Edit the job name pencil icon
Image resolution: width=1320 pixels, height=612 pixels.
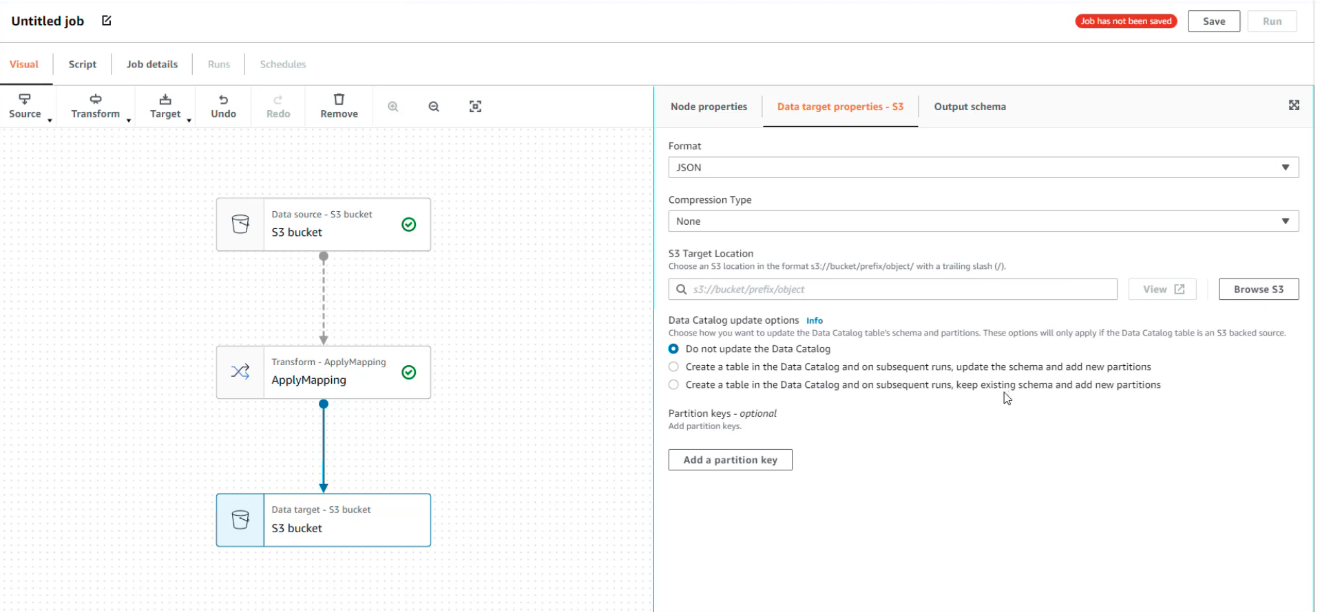click(107, 21)
